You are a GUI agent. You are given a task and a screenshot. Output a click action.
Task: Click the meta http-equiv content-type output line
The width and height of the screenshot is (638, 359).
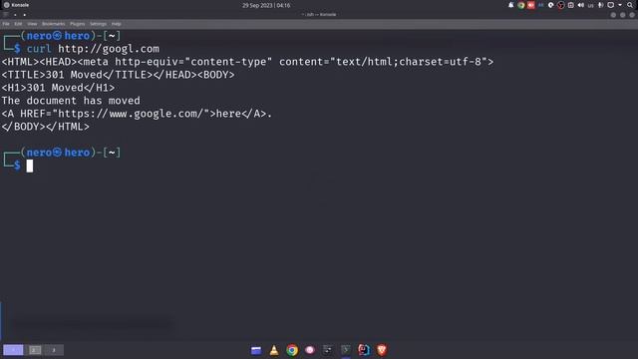click(247, 62)
